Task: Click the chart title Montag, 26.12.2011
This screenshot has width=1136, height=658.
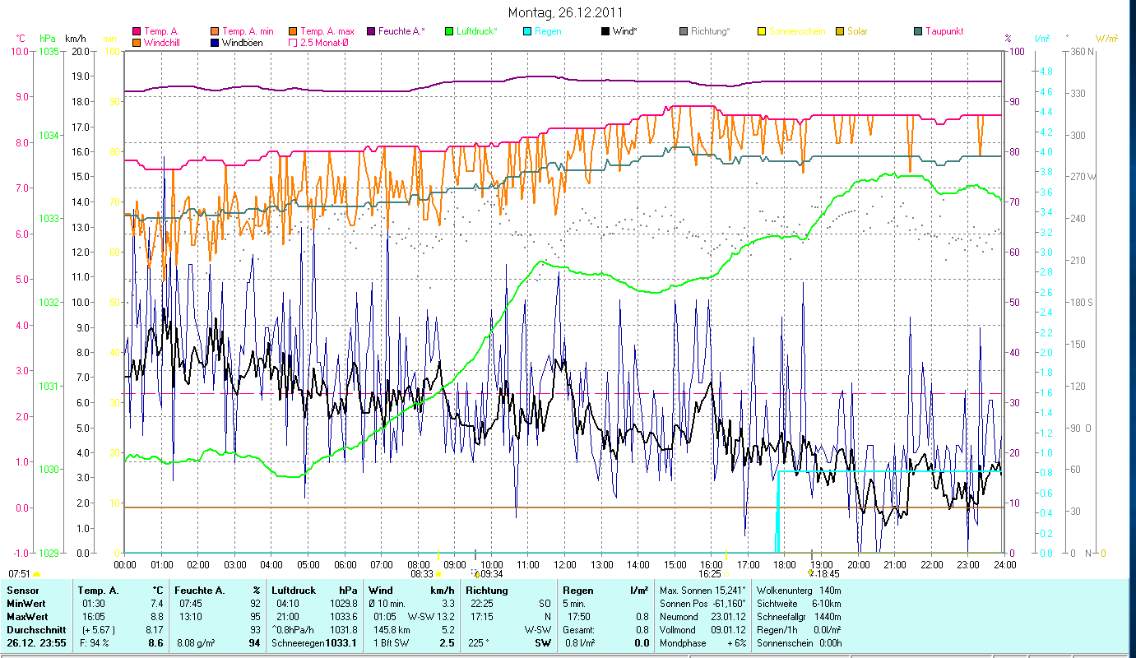Action: [565, 12]
